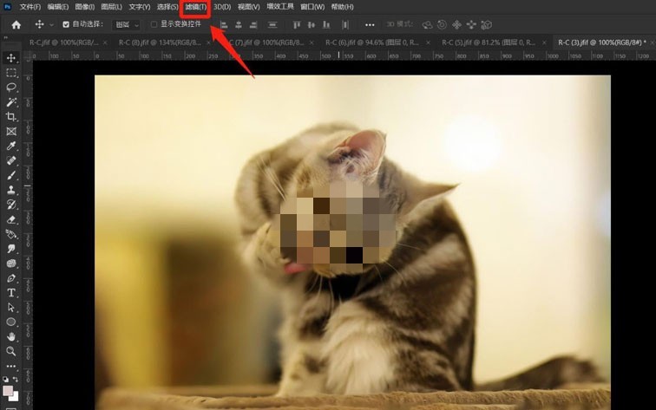Swap foreground and background colors

click(x=15, y=379)
